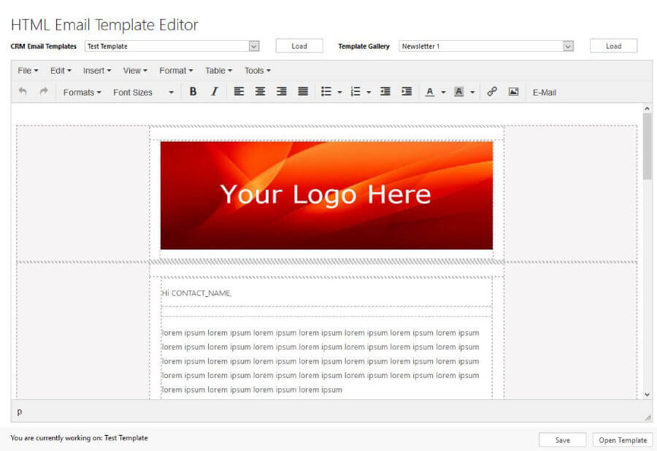Click Open Template at the bottom right

pos(622,439)
